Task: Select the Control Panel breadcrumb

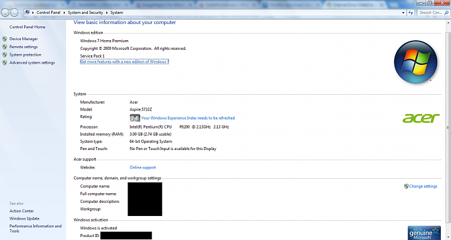Action: click(48, 13)
